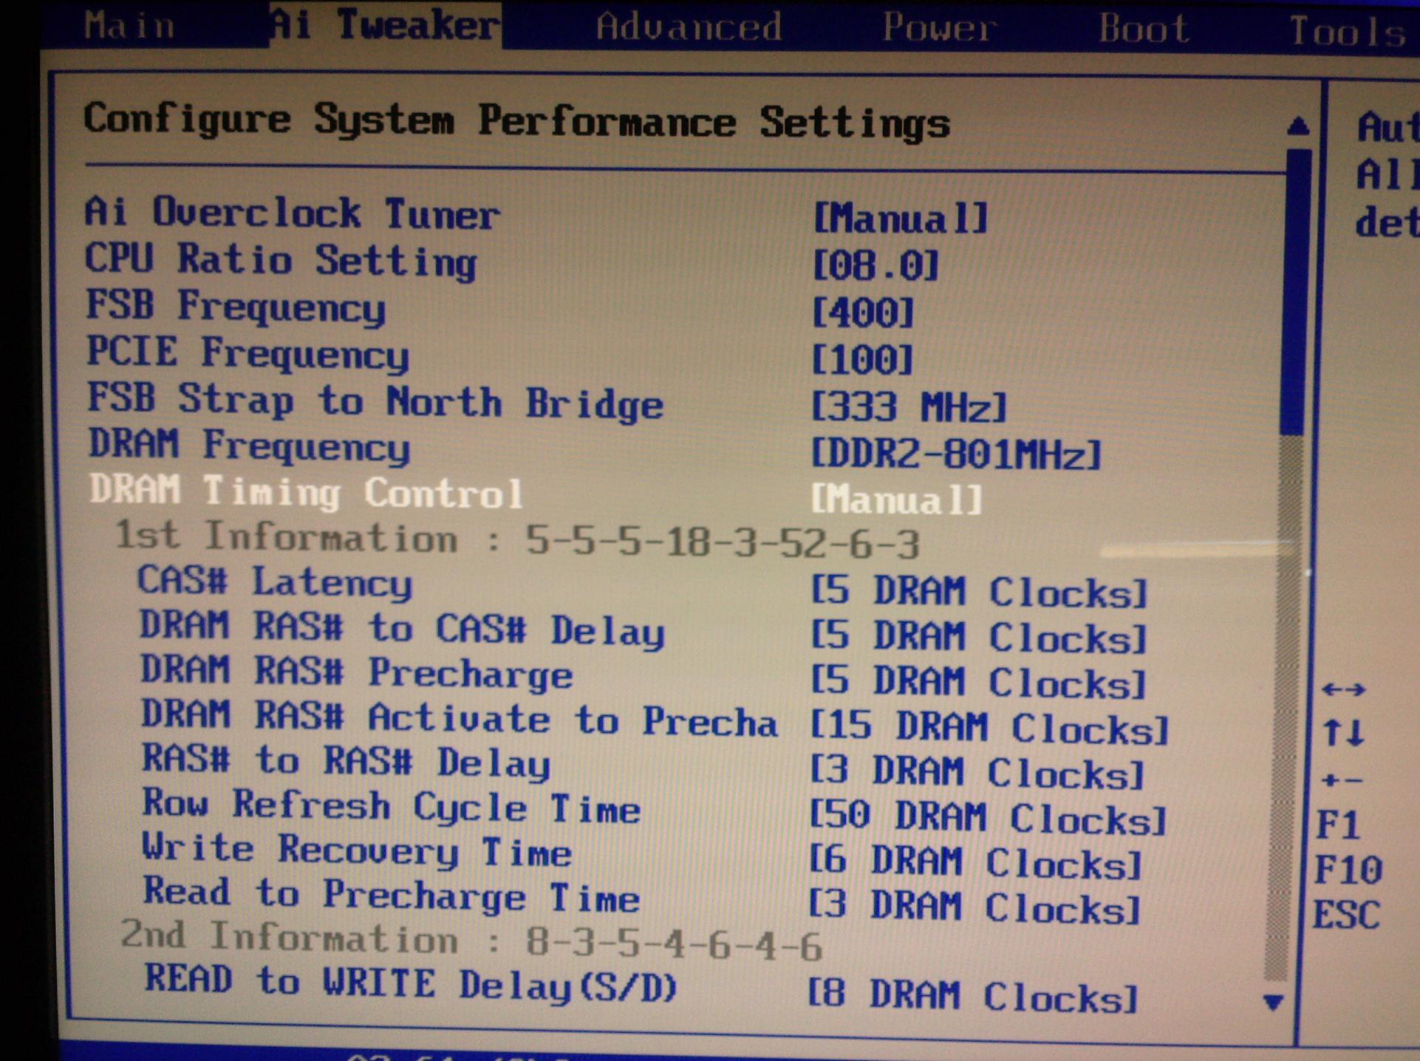Click the up-down arrows key hint
1420x1061 pixels.
1343,733
